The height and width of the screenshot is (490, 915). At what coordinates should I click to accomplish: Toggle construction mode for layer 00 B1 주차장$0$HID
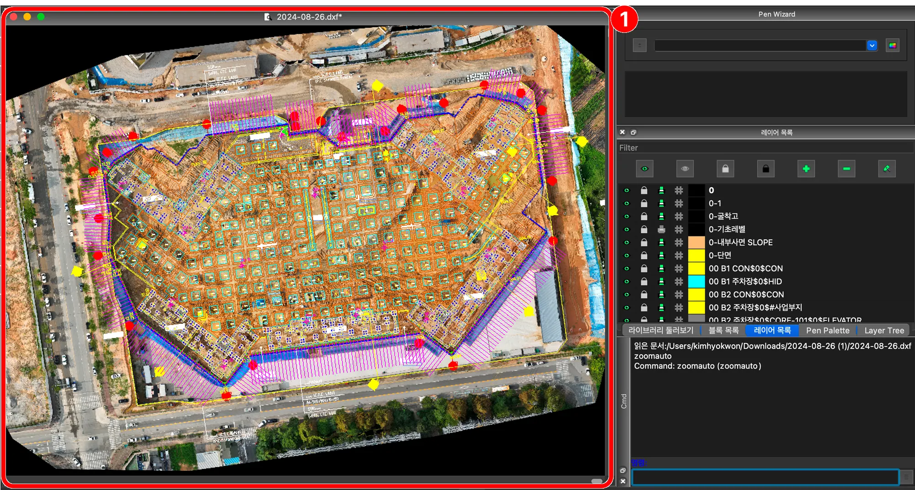pos(679,281)
